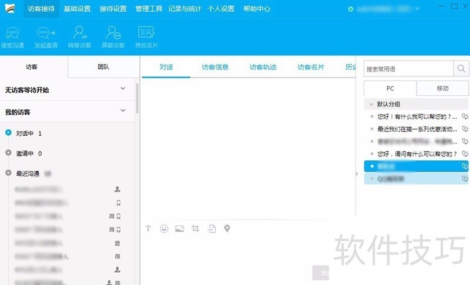This screenshot has width=470, height=285.
Task: Click the send image icon
Action: [180, 229]
